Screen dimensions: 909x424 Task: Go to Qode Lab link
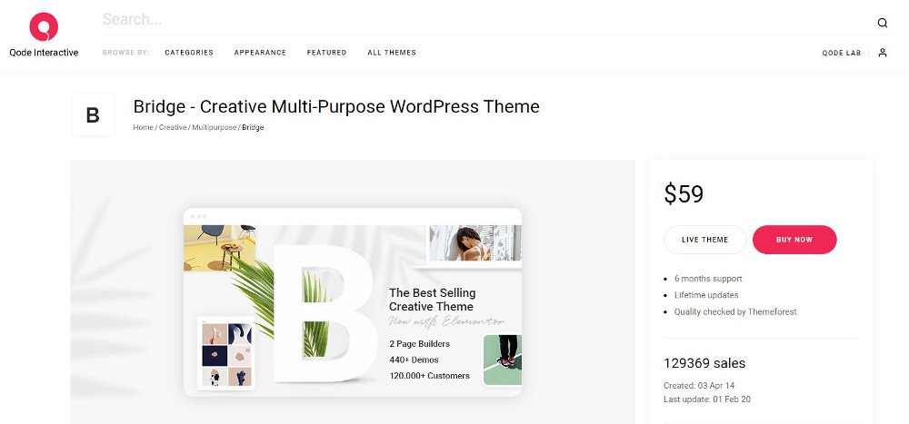pyautogui.click(x=841, y=53)
